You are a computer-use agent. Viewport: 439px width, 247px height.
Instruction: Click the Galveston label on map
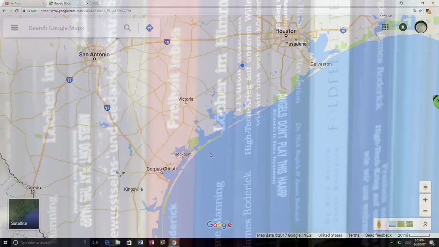click(x=321, y=64)
